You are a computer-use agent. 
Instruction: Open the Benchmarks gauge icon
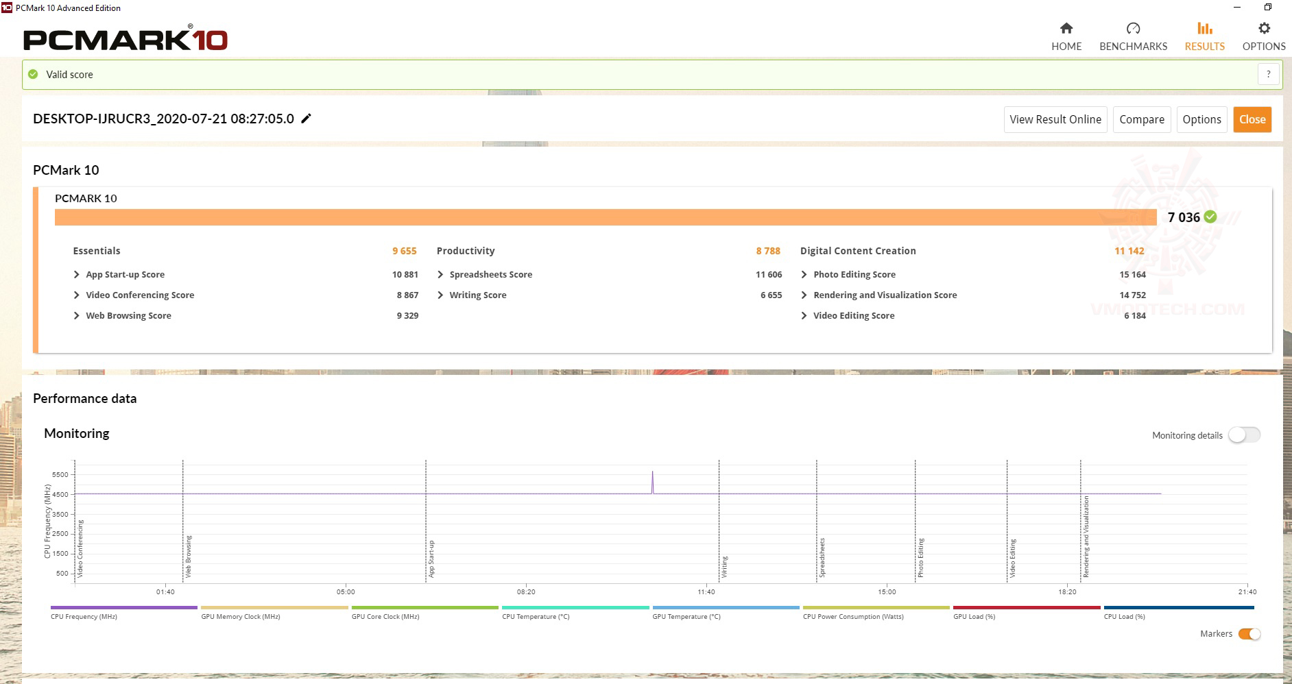(1133, 28)
